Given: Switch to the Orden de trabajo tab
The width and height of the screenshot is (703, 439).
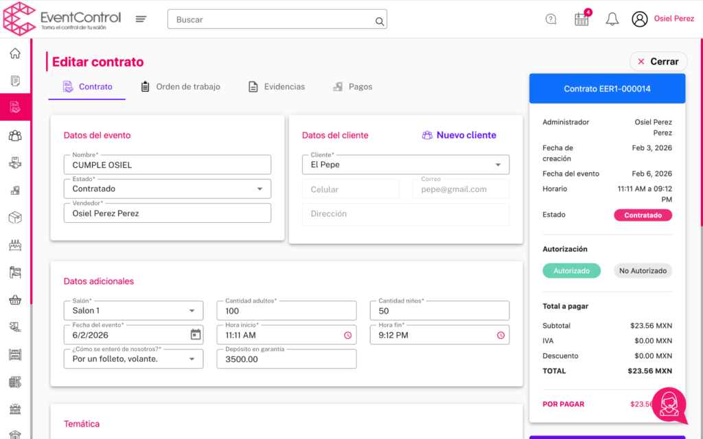Looking at the screenshot, I should [181, 87].
